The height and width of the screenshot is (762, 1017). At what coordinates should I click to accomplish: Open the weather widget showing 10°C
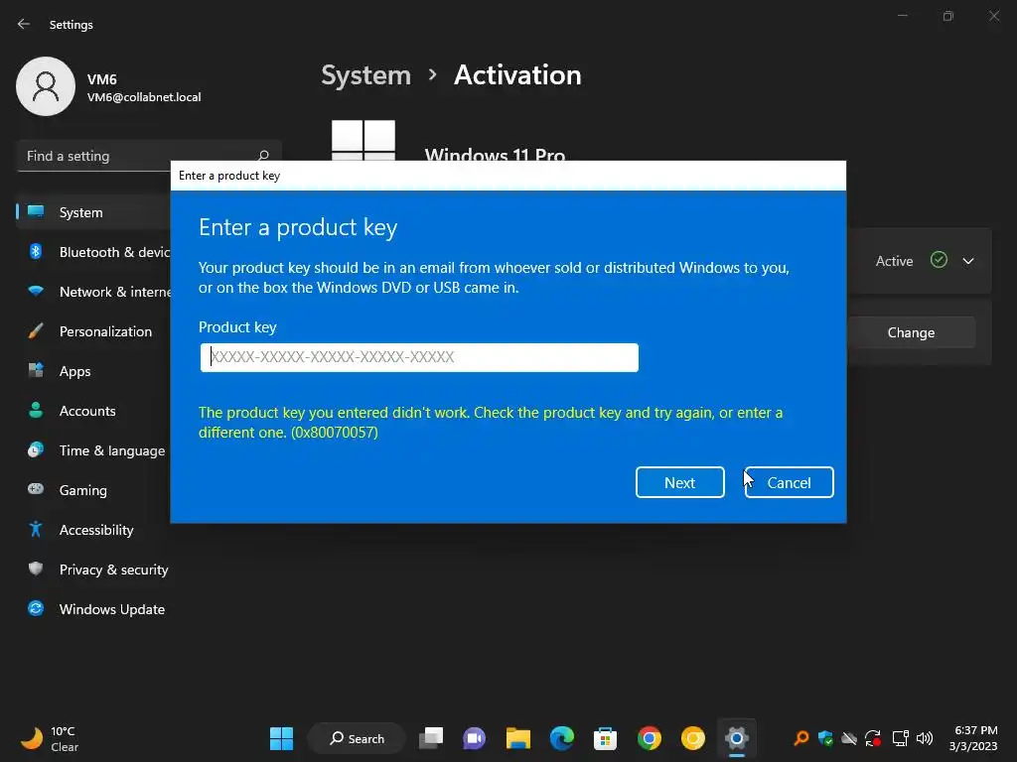pos(50,738)
